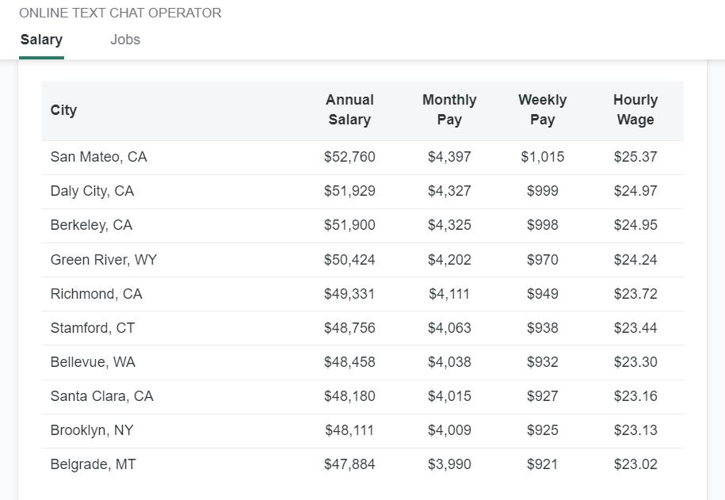Click the $51,929 annual salary value
The image size is (725, 500).
click(x=349, y=191)
